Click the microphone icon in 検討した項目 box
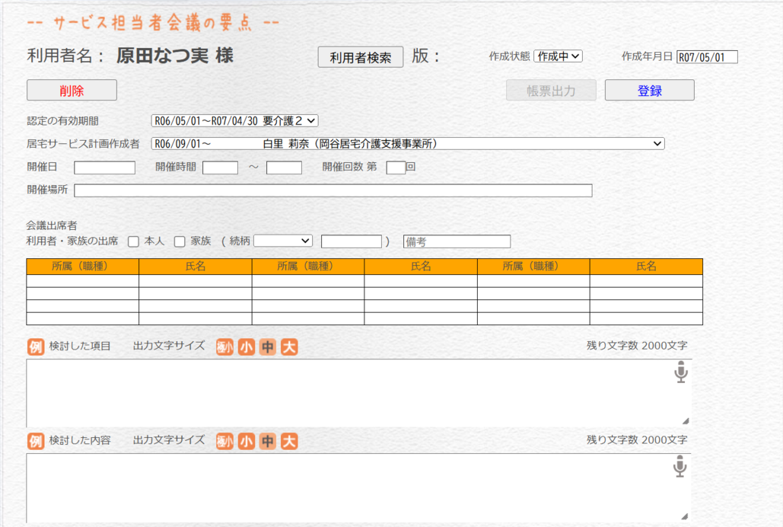Viewport: 783px width, 527px height. point(680,372)
